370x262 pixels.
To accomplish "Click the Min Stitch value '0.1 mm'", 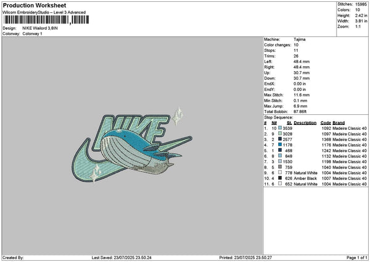I will click(x=300, y=101).
